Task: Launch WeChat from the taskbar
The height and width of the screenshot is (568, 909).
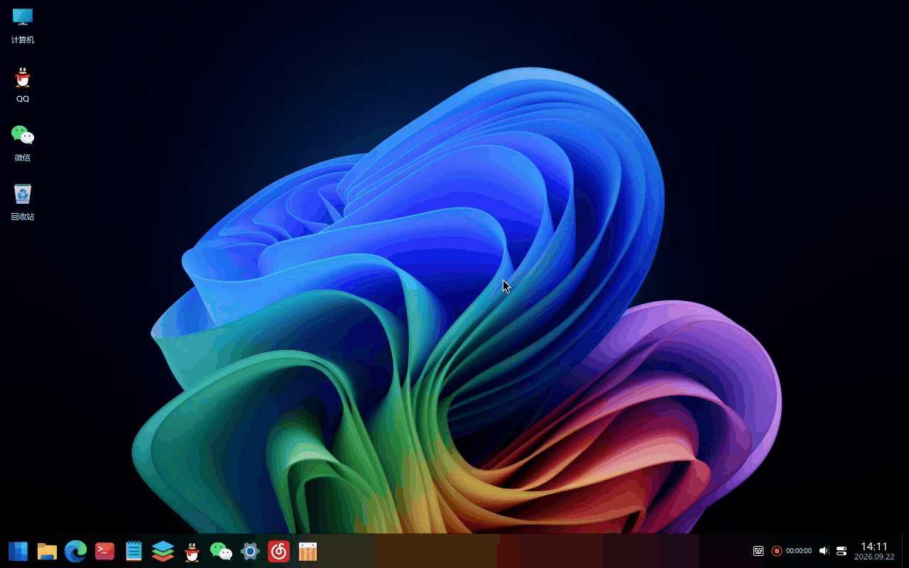Action: click(221, 551)
